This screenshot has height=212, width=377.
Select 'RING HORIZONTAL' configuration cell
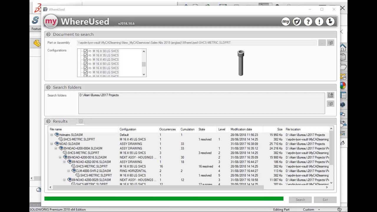point(133,171)
